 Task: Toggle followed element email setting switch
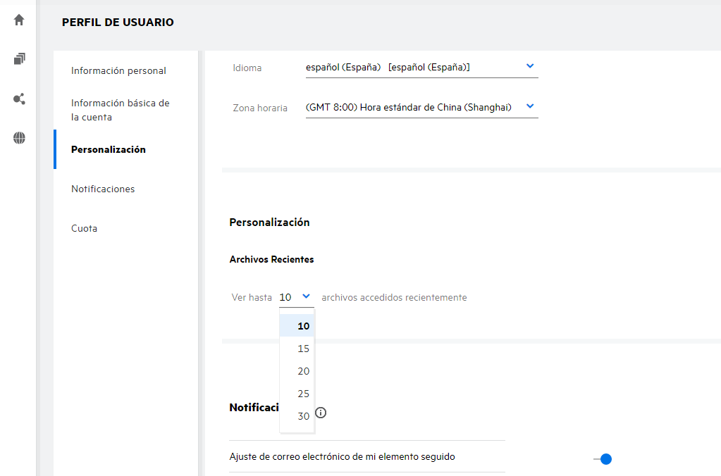click(603, 459)
